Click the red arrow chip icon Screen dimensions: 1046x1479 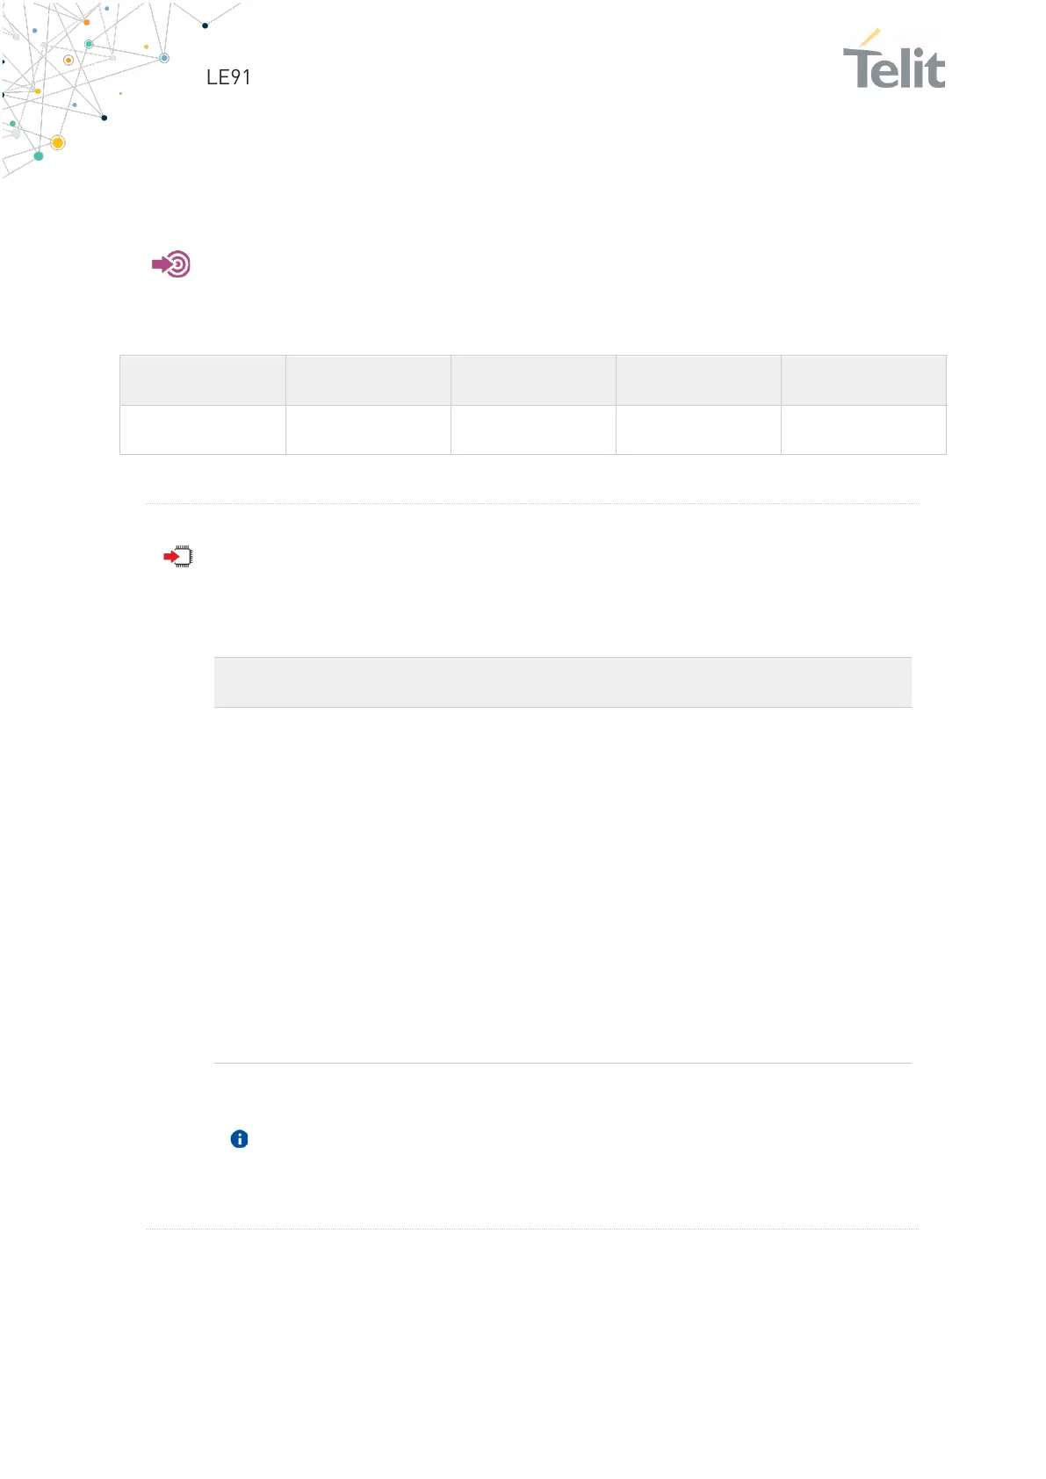pos(178,557)
